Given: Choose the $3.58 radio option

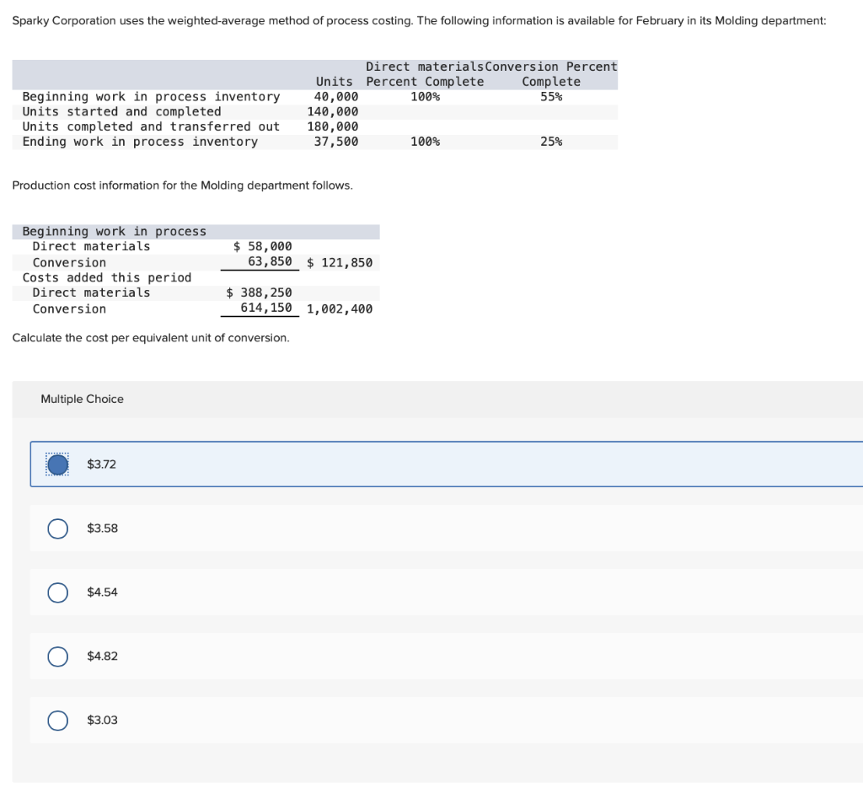Looking at the screenshot, I should (x=57, y=528).
